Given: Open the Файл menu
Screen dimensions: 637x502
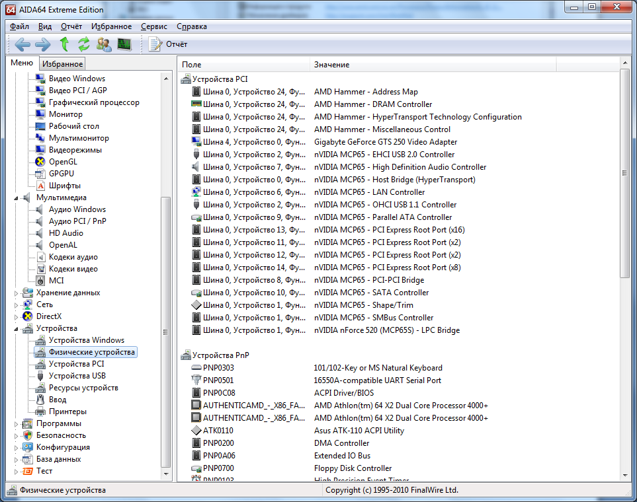Looking at the screenshot, I should tap(19, 26).
